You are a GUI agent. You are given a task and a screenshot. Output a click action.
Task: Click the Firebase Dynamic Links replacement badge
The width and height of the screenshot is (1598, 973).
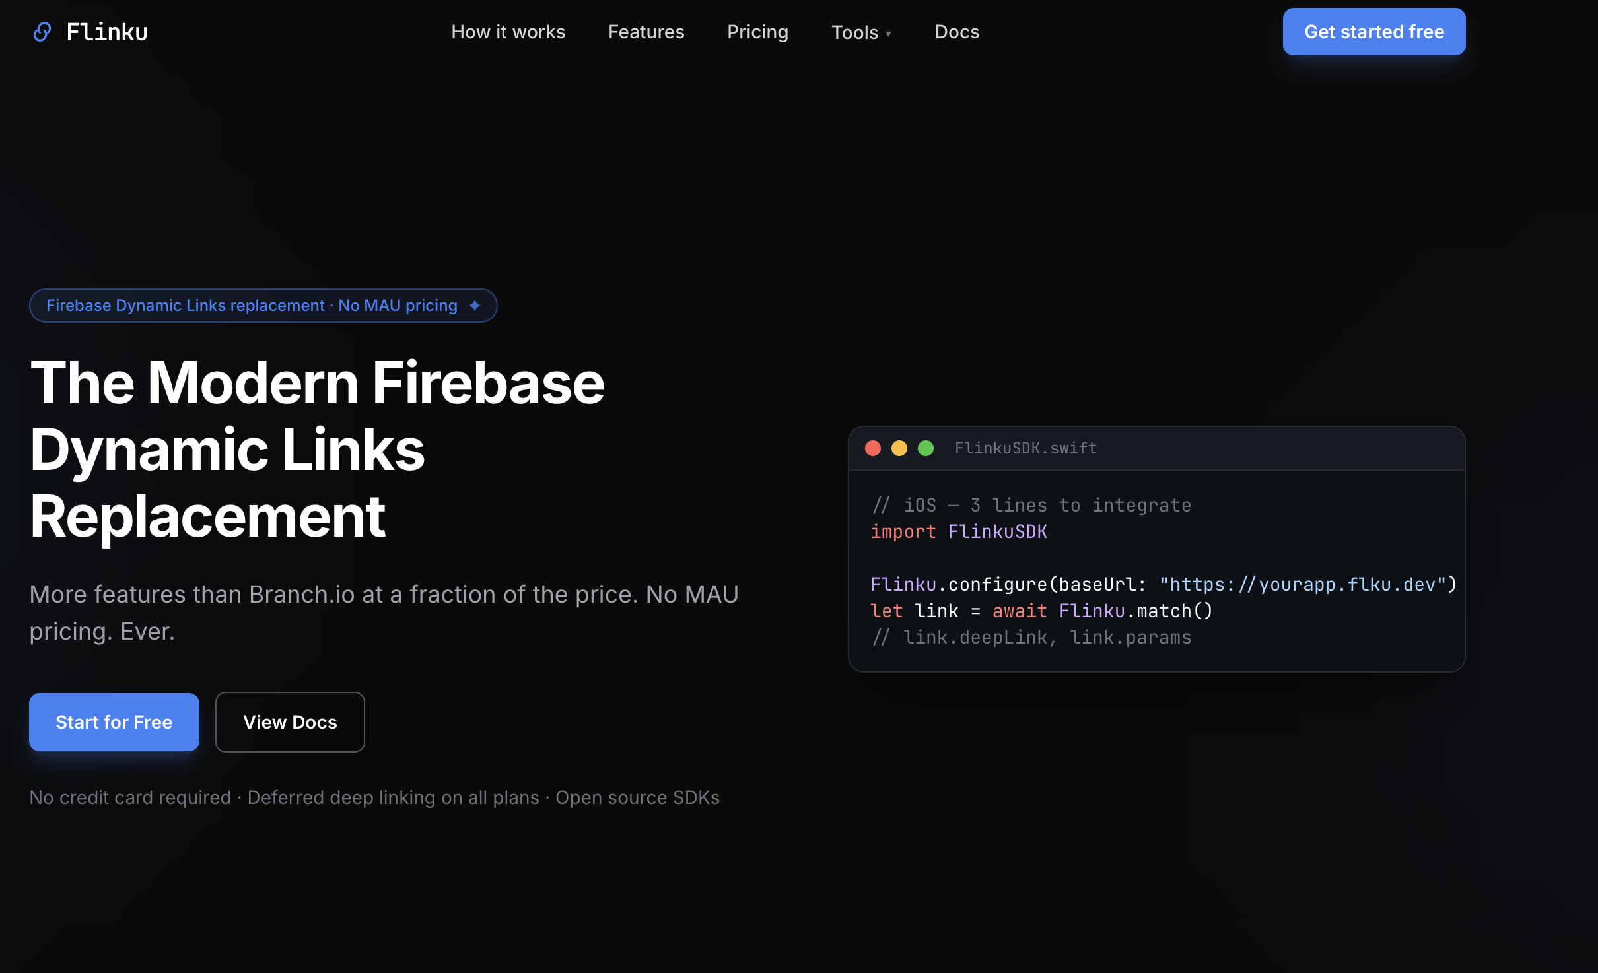(263, 306)
